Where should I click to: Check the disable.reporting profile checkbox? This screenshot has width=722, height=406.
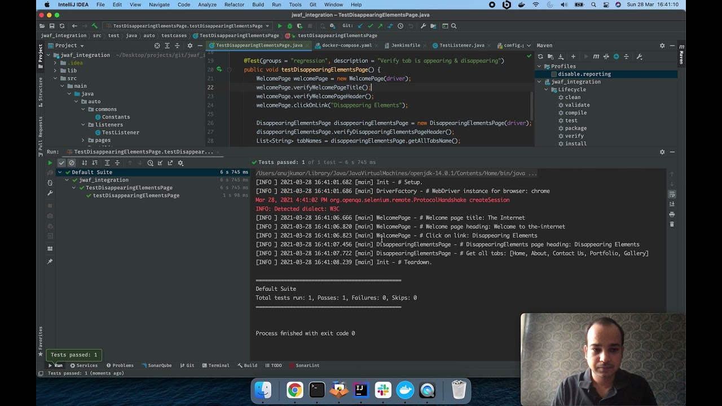pos(554,74)
